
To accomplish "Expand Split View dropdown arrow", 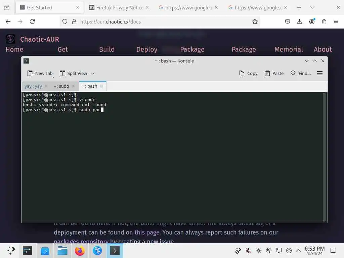I will tap(93, 73).
